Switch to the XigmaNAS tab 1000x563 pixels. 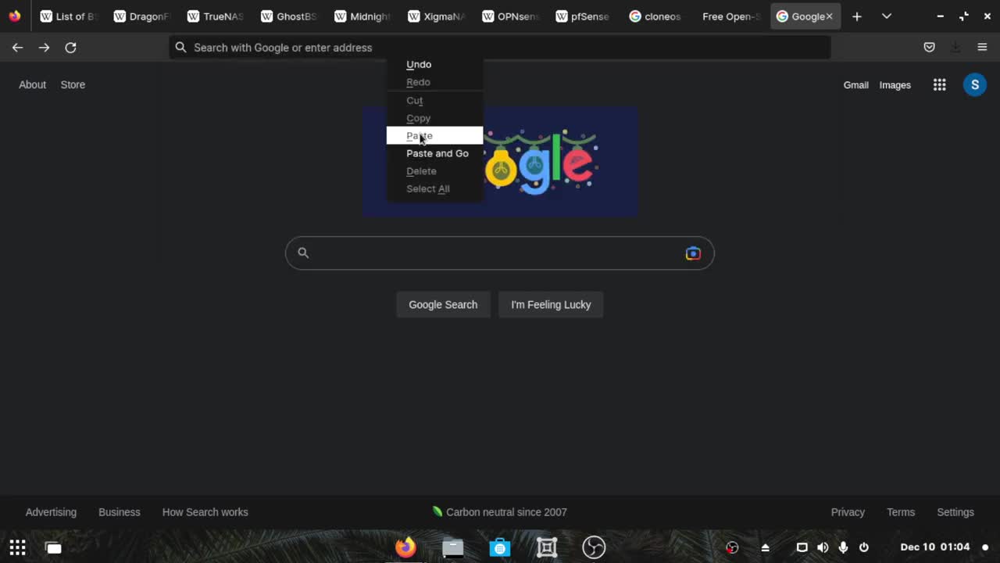(x=436, y=16)
